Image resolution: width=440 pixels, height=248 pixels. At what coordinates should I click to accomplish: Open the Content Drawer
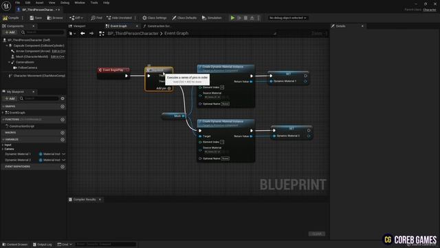pos(14,245)
